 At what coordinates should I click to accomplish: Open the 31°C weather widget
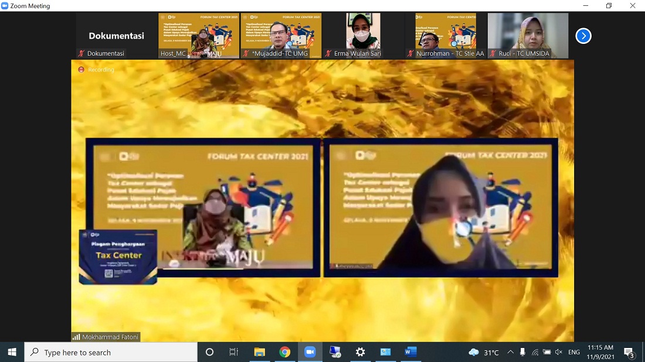point(484,352)
